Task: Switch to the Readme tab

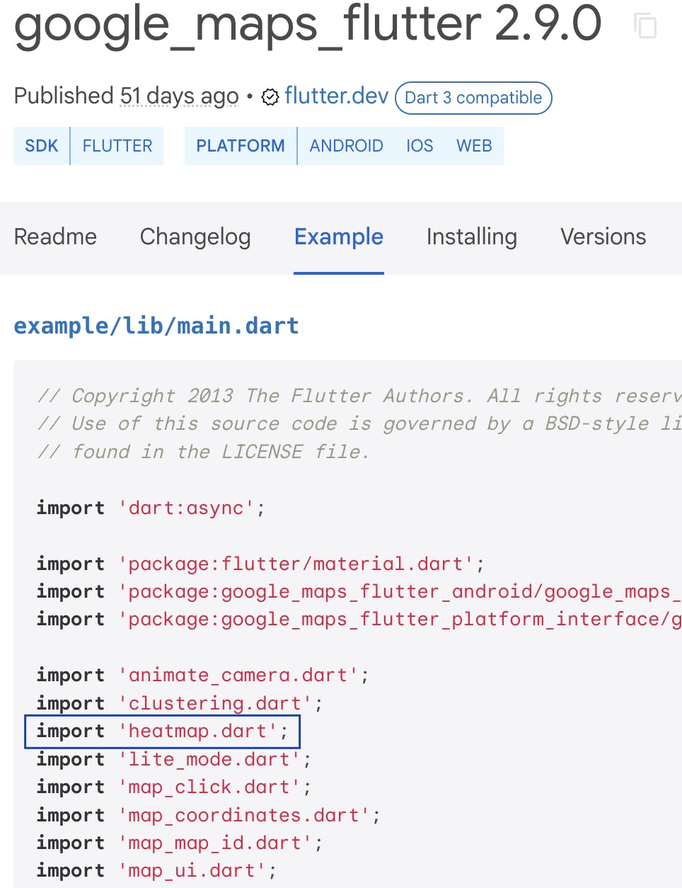Action: pyautogui.click(x=55, y=237)
